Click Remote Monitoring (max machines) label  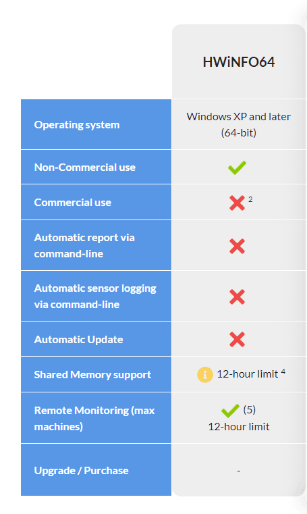pyautogui.click(x=94, y=418)
